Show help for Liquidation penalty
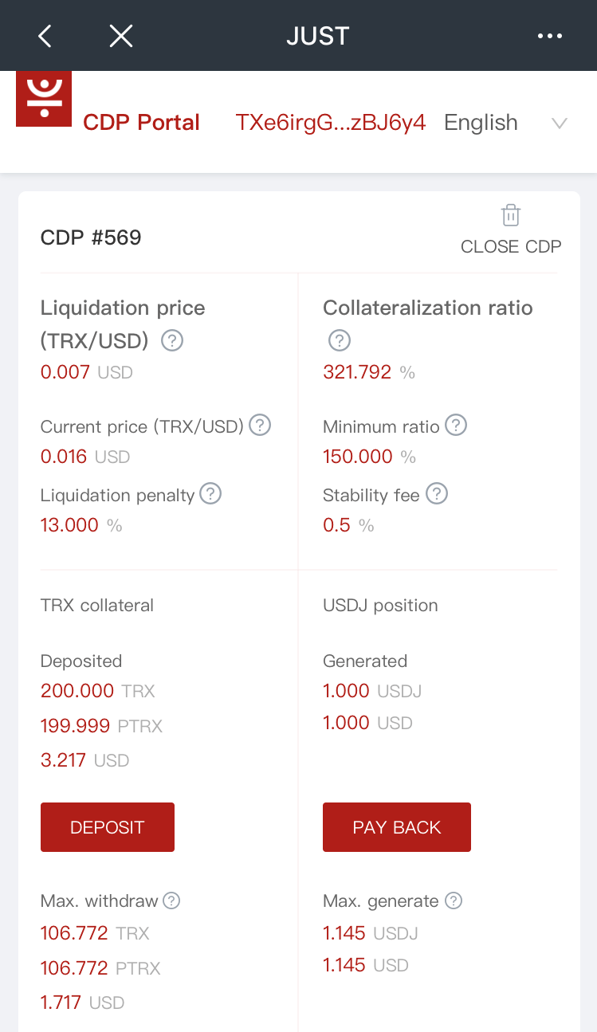Image resolution: width=597 pixels, height=1032 pixels. pyautogui.click(x=210, y=494)
